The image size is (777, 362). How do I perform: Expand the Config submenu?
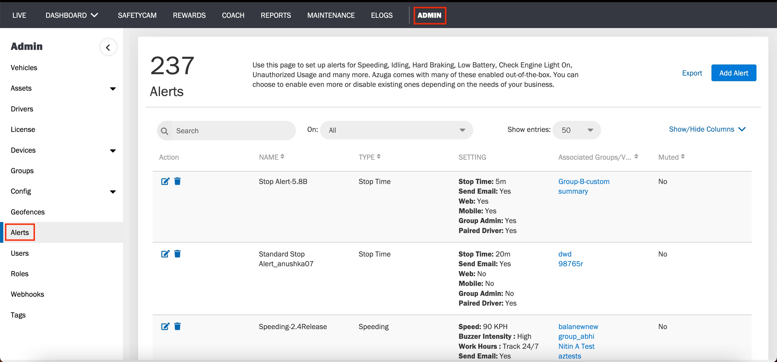[x=113, y=192]
